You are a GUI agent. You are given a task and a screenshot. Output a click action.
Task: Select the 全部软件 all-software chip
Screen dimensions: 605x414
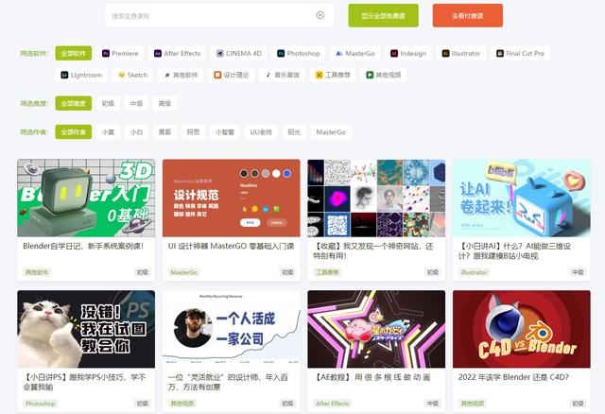(74, 53)
